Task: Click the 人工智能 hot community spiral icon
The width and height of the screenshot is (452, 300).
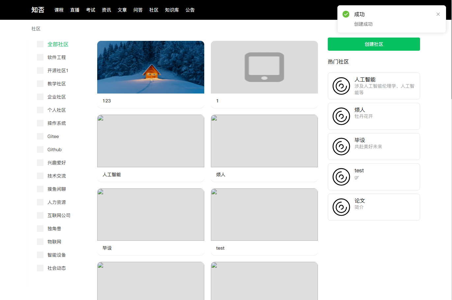Action: (341, 86)
